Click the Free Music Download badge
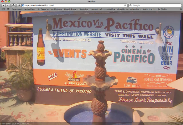Image resolution: width=183 pixels, height=125 pixels. [168, 32]
